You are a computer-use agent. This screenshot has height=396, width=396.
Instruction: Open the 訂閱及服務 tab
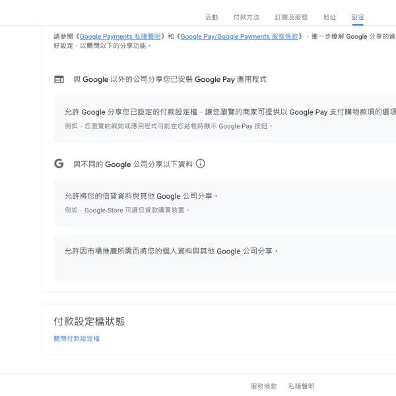click(291, 17)
